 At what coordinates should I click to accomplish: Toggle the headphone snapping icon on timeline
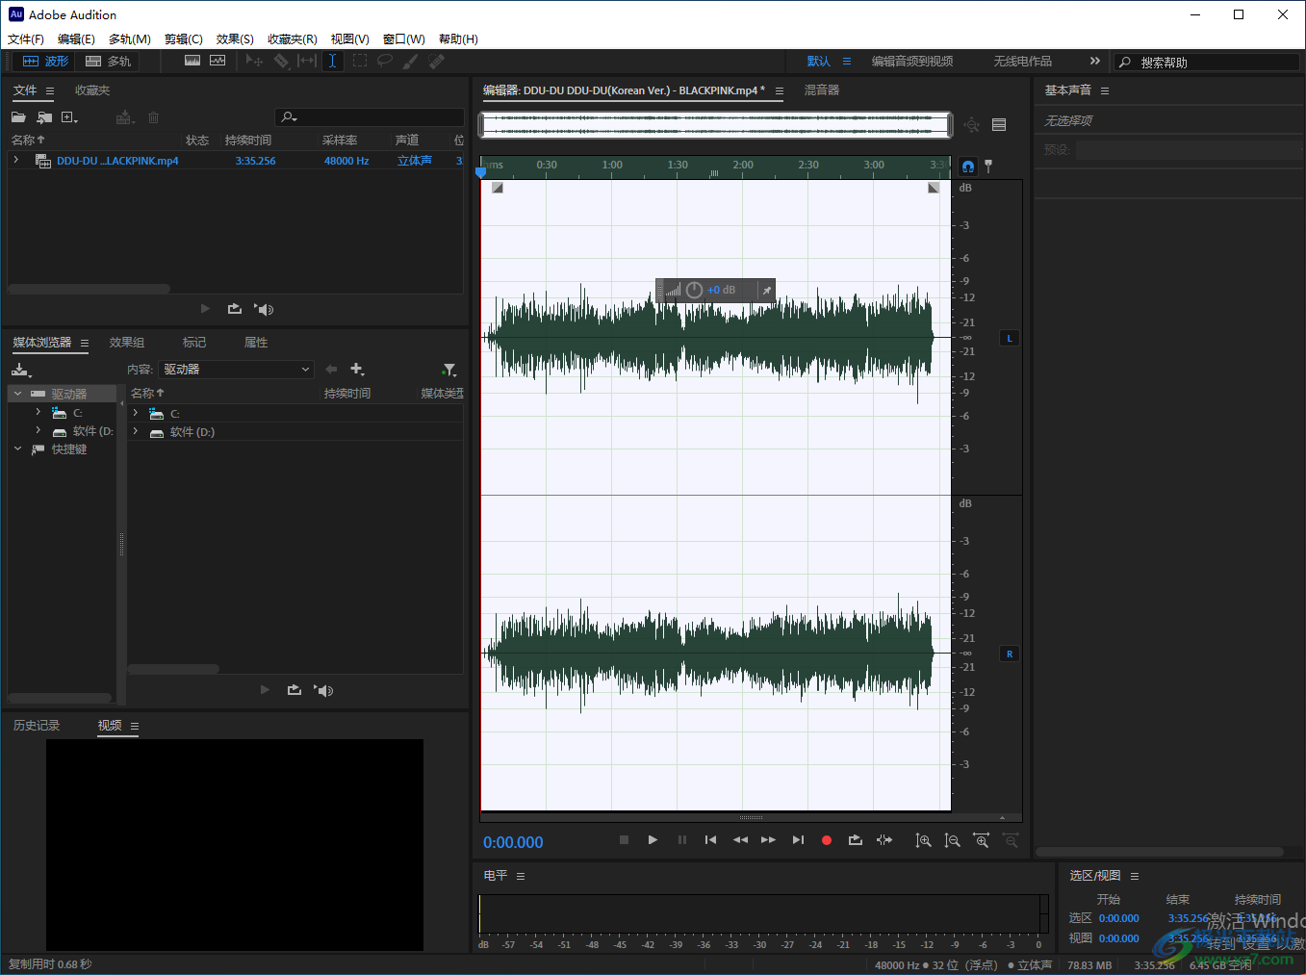pos(968,167)
